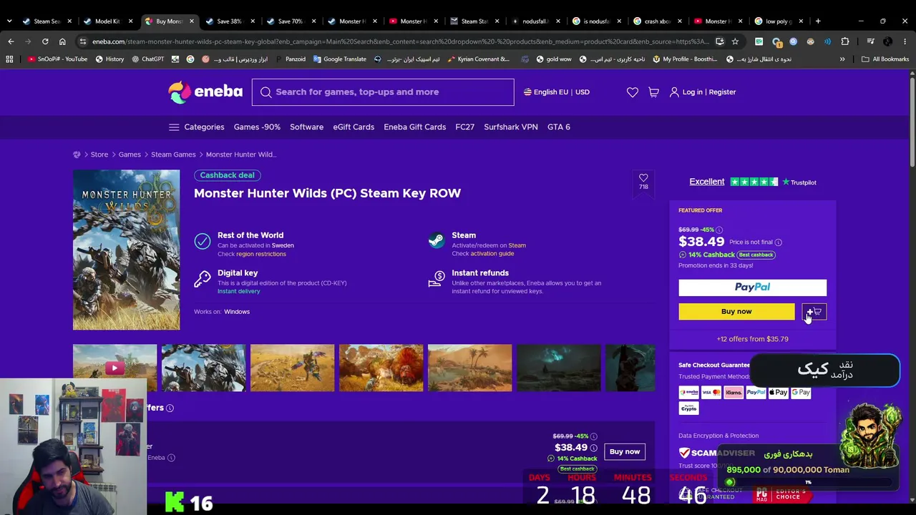Bookmark this page with the star icon
The height and width of the screenshot is (515, 916).
click(735, 41)
